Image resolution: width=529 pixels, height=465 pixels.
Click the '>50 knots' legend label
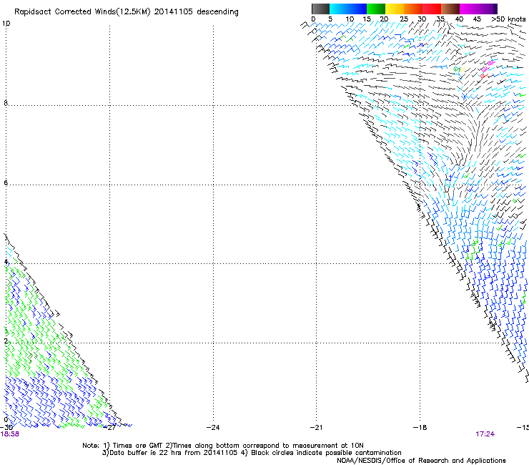[508, 19]
